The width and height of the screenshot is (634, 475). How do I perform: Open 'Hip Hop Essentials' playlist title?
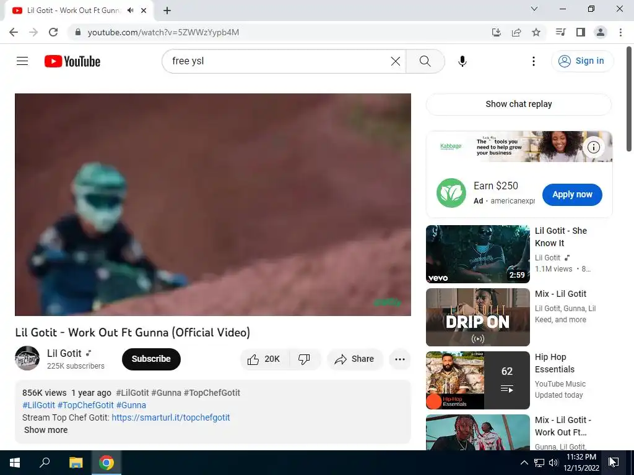[x=555, y=363]
